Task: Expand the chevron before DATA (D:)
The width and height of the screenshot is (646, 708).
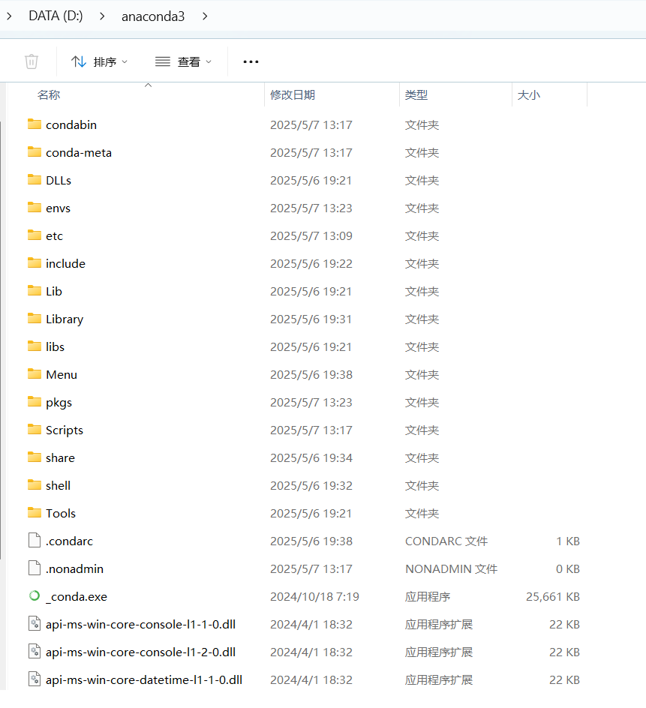Action: click(x=9, y=16)
